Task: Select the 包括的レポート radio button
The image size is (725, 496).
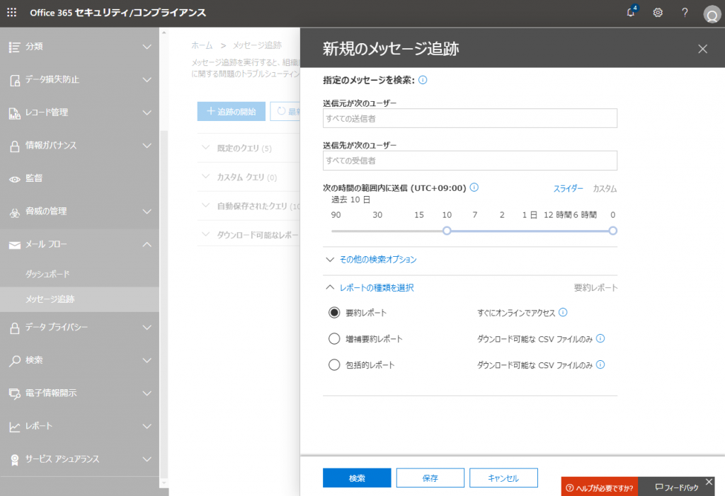Action: [334, 364]
